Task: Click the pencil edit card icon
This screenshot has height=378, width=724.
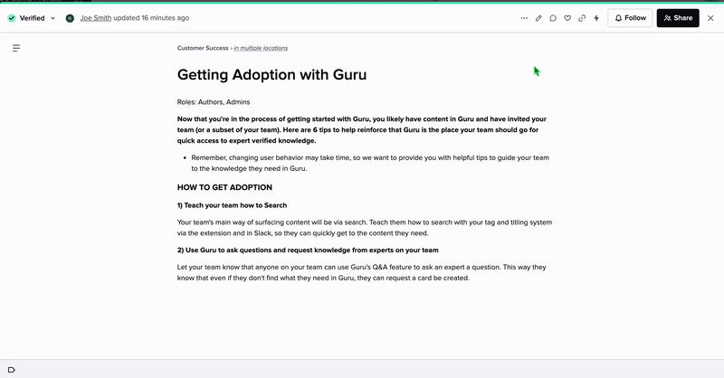Action: pos(538,18)
